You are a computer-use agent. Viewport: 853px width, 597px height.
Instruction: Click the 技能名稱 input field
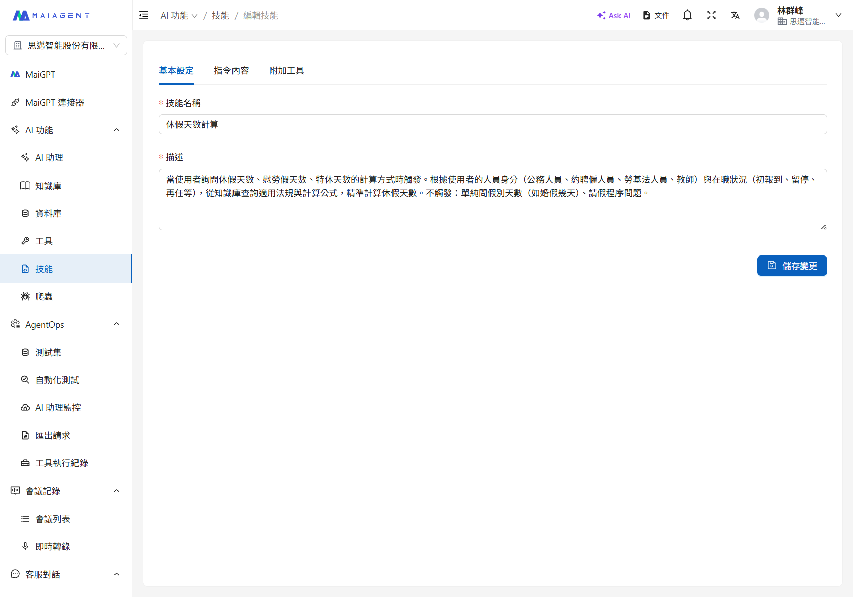[x=492, y=124]
